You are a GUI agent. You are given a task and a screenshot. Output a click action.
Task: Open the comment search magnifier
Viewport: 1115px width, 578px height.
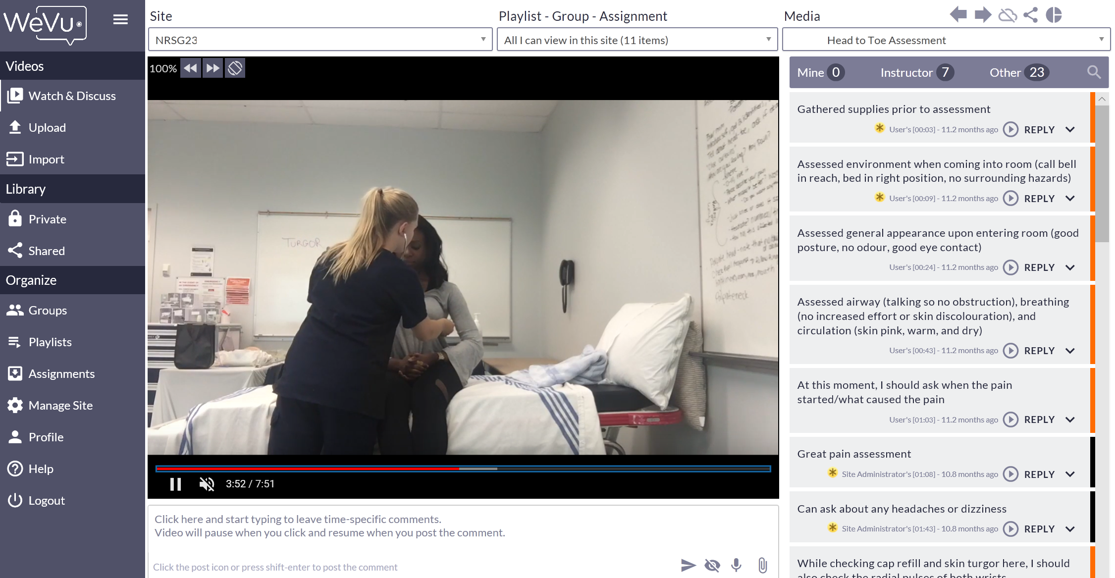[1094, 72]
